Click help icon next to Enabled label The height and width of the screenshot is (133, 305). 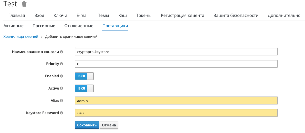tap(62, 76)
